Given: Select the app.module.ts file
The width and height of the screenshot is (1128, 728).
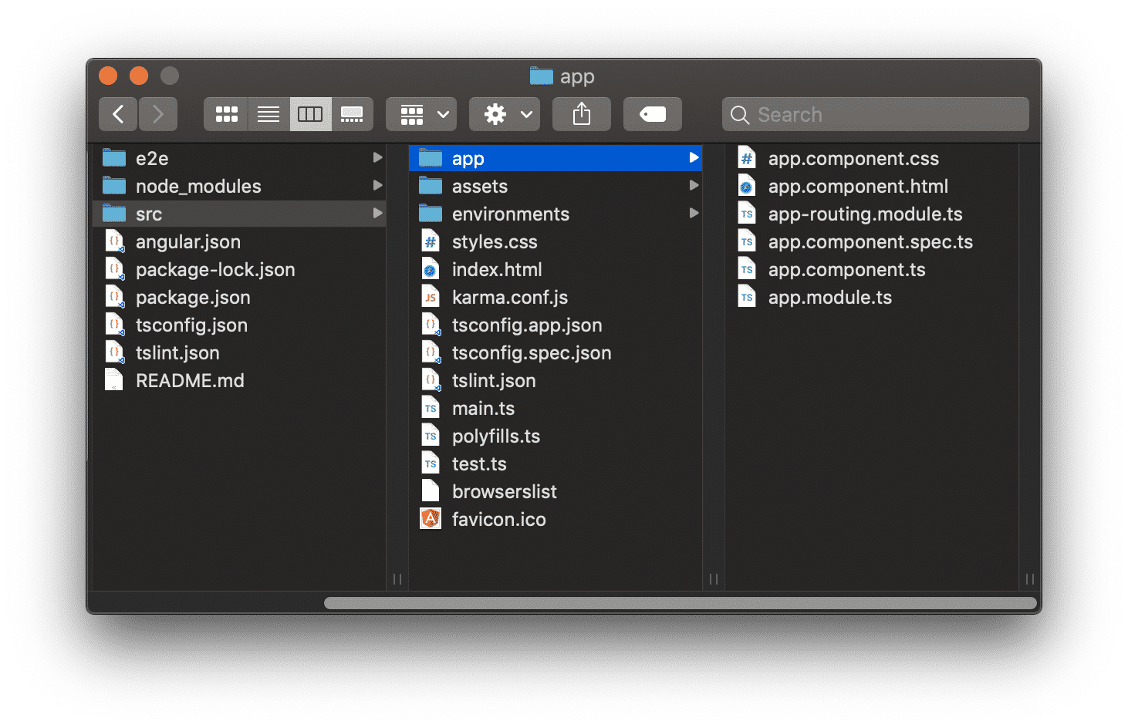Looking at the screenshot, I should 829,298.
